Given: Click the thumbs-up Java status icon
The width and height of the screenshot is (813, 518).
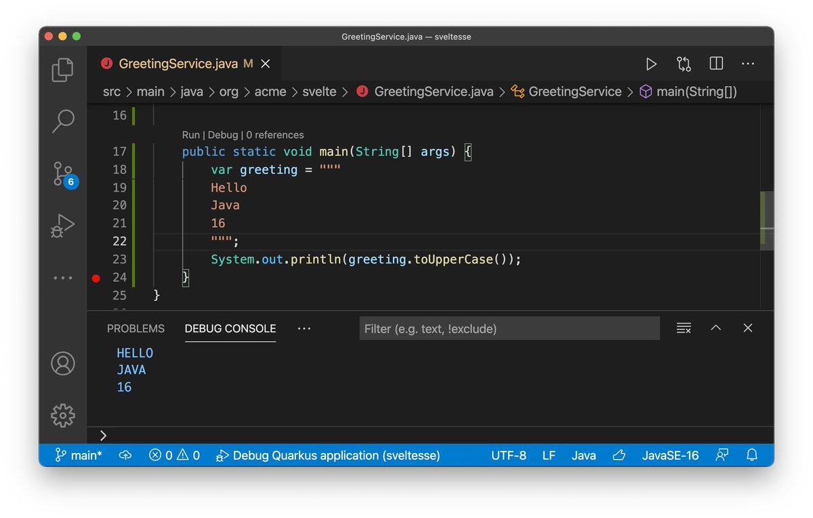Looking at the screenshot, I should [619, 455].
